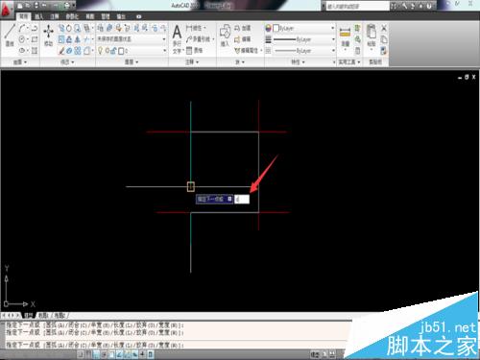
Task: Click the Cut (X) icon in clipboard panel
Action: coord(384,28)
